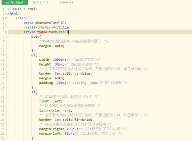Collapse the html tag fold marker

(6, 13)
